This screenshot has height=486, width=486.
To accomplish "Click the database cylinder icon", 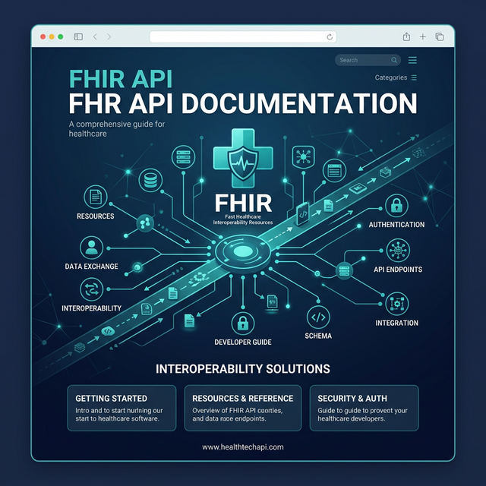I will (x=150, y=181).
